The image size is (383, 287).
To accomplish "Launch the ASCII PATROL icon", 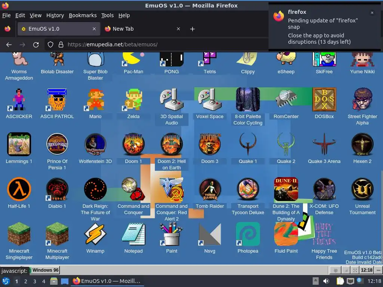I will pyautogui.click(x=57, y=99).
